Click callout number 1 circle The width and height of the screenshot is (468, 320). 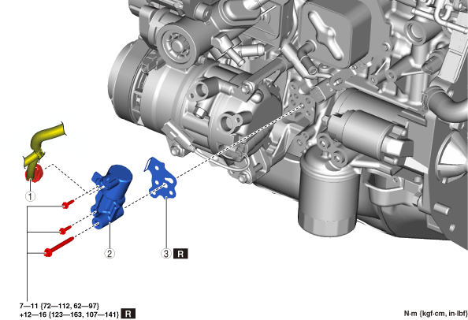(30, 196)
